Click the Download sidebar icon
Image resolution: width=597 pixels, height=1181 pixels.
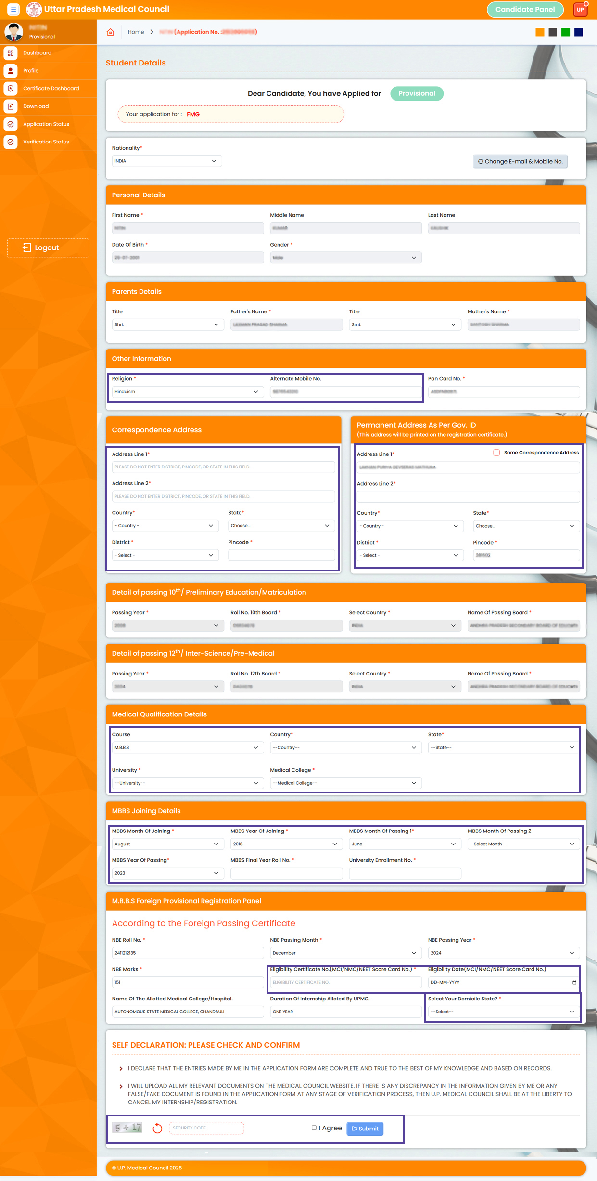[x=11, y=106]
